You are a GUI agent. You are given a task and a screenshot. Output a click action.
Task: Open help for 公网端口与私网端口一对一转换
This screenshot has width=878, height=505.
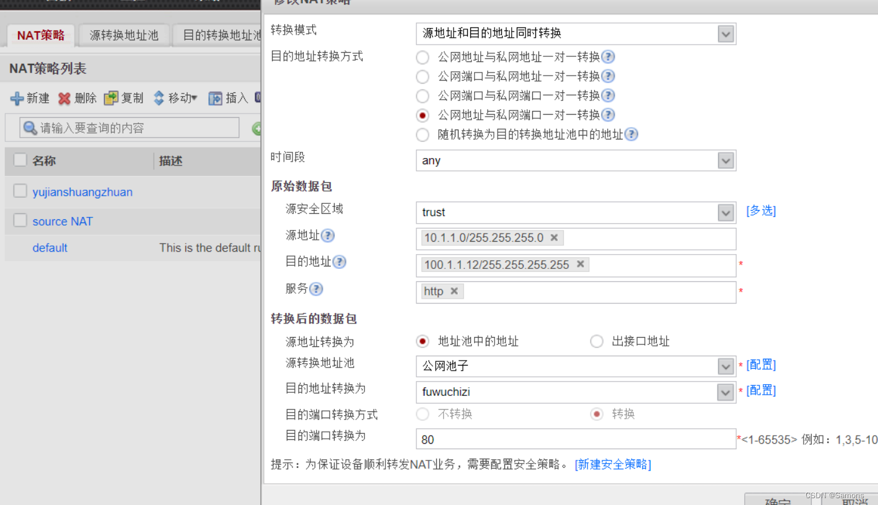point(608,95)
